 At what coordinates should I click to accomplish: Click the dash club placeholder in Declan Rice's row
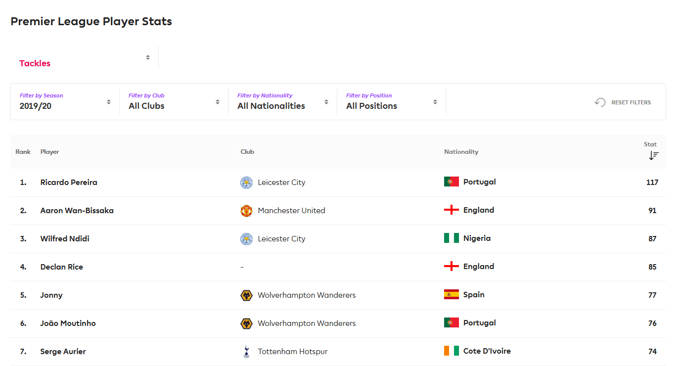point(242,267)
